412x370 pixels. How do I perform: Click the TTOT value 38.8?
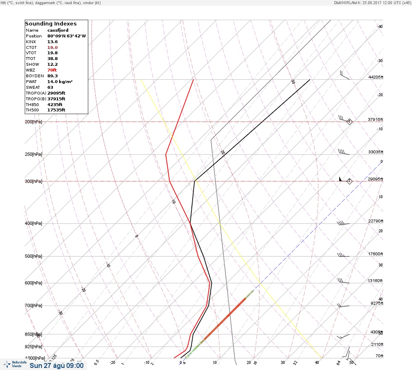pos(52,59)
